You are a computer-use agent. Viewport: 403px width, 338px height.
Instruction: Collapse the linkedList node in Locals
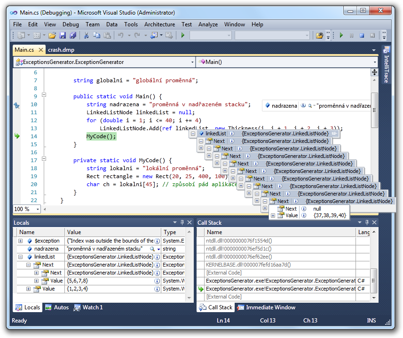[x=20, y=257]
